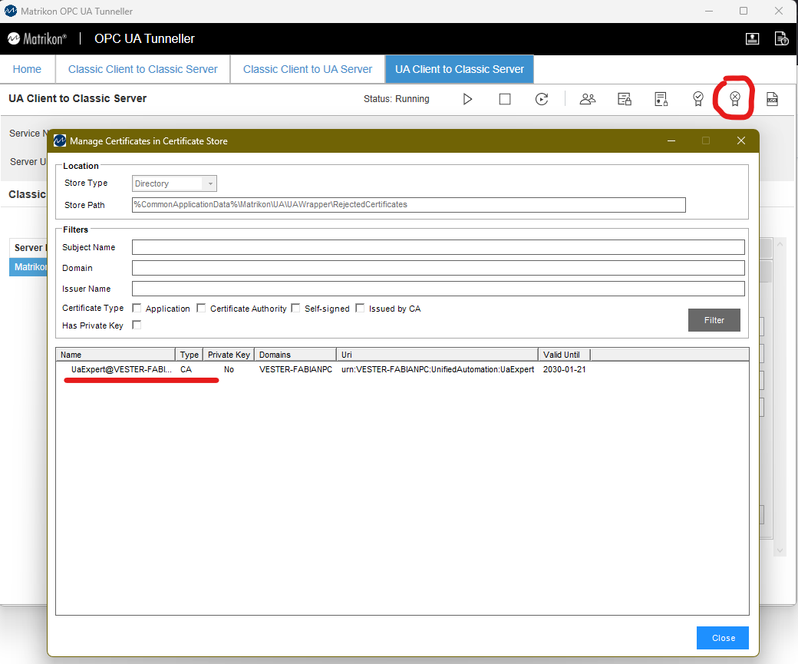Click the main window scrollbar up arrow
798x664 pixels.
[779, 244]
